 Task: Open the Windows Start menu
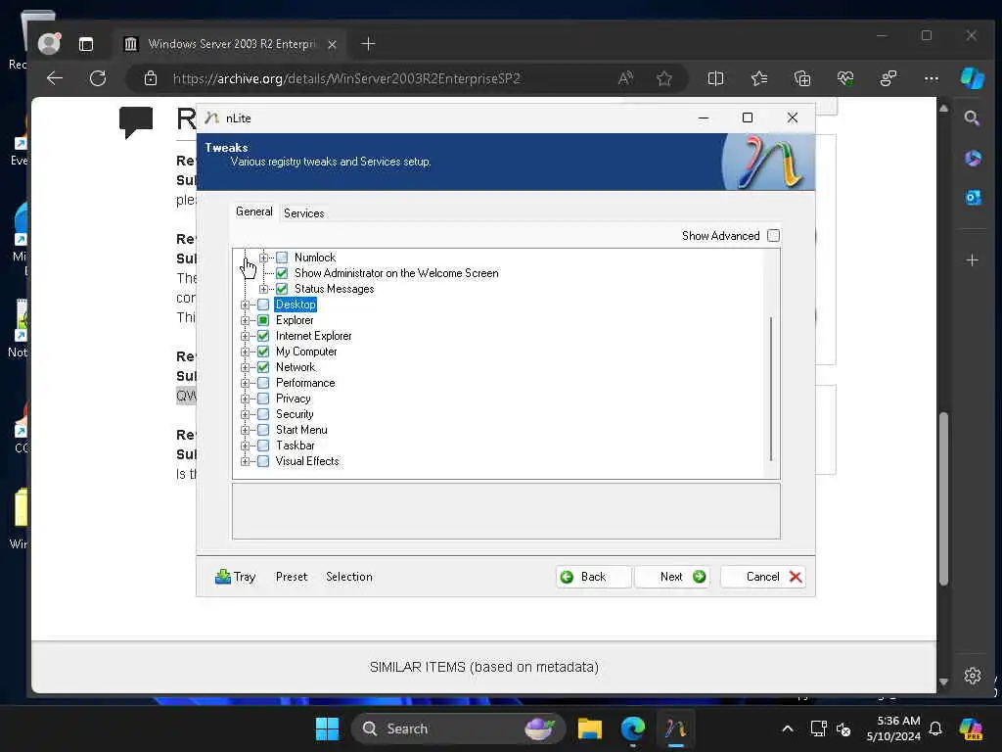[x=327, y=728]
